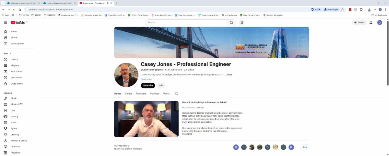Click the channel bridge banner image
This screenshot has width=389, height=156.
tap(212, 42)
